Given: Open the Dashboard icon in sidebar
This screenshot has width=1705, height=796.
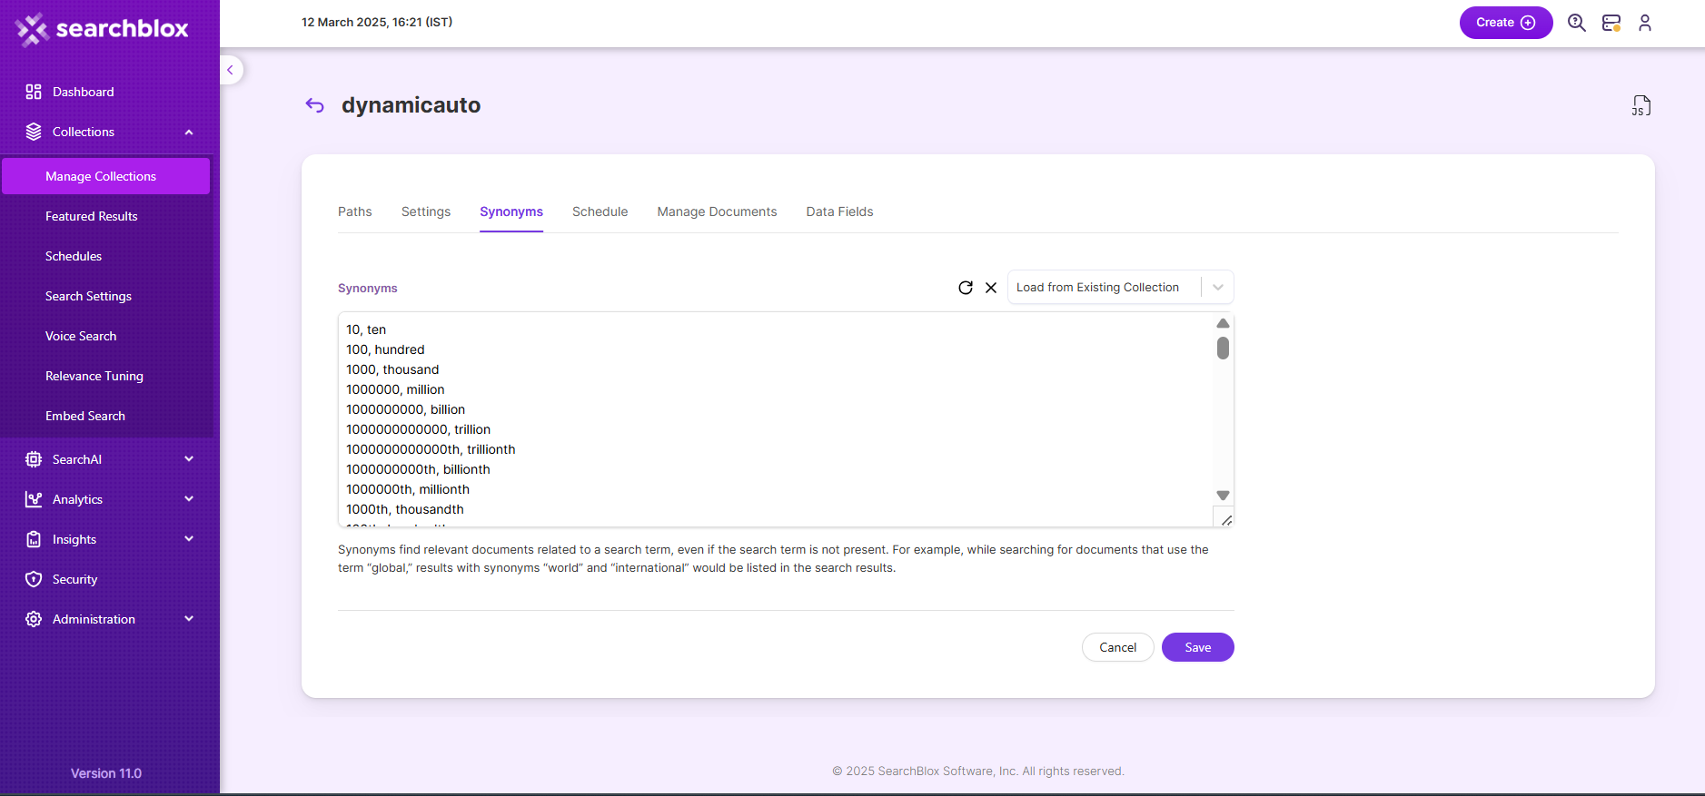Looking at the screenshot, I should point(34,92).
